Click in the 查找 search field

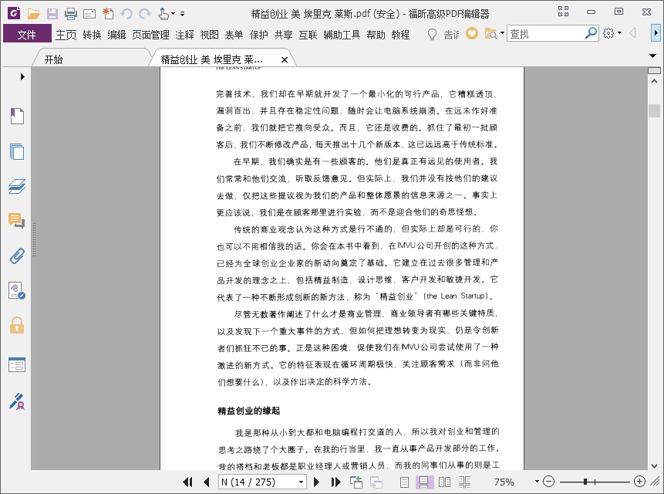coord(545,33)
